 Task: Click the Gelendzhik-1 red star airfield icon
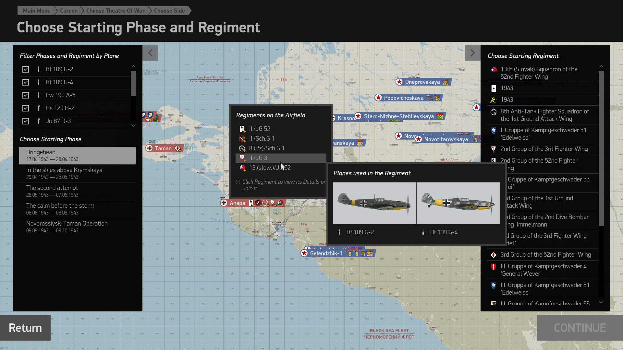pos(304,253)
